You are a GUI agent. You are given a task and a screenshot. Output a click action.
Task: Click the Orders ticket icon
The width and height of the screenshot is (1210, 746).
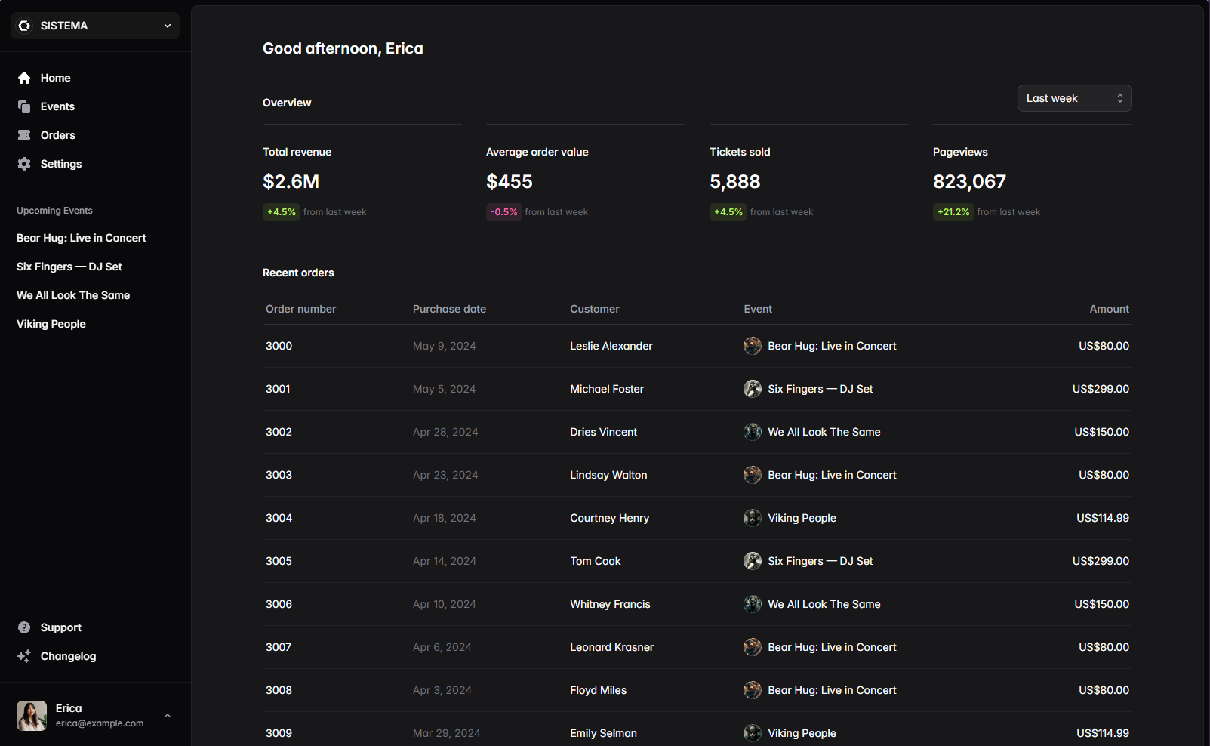click(x=24, y=135)
